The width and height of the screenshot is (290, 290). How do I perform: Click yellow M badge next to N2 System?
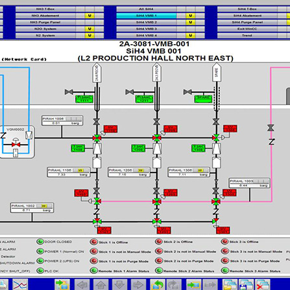90,36
